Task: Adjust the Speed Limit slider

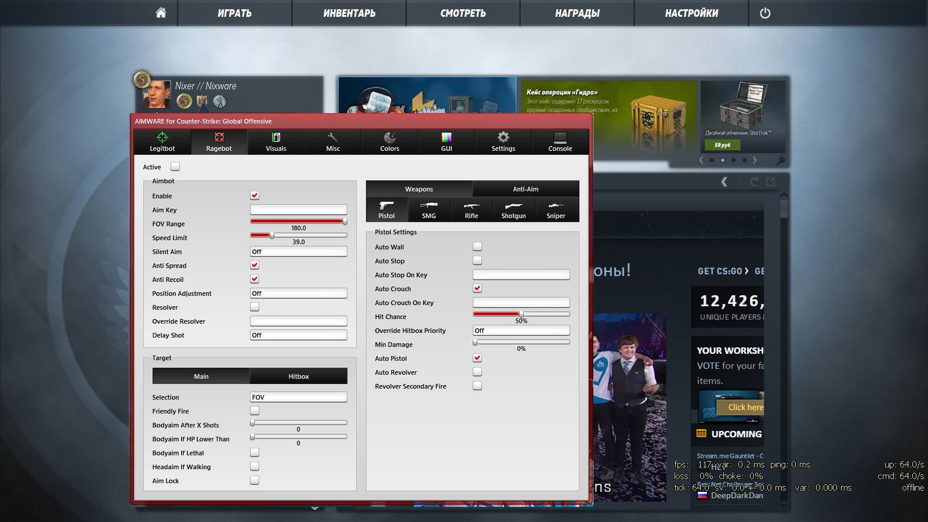Action: 299,235
